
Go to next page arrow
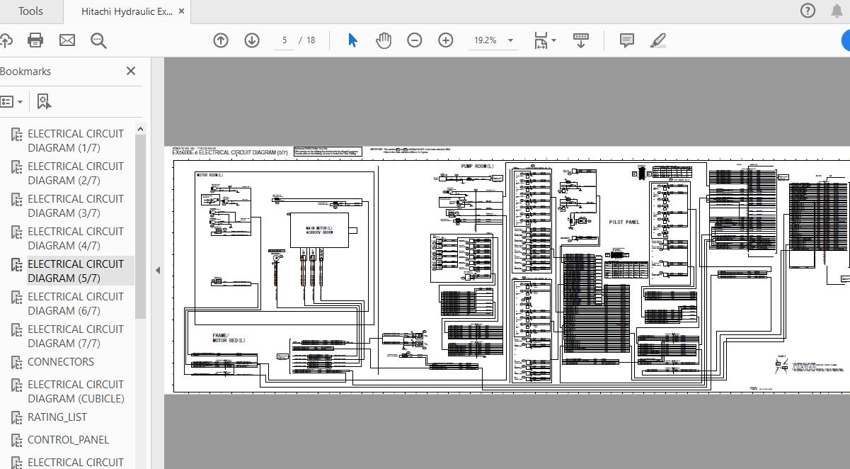click(252, 40)
